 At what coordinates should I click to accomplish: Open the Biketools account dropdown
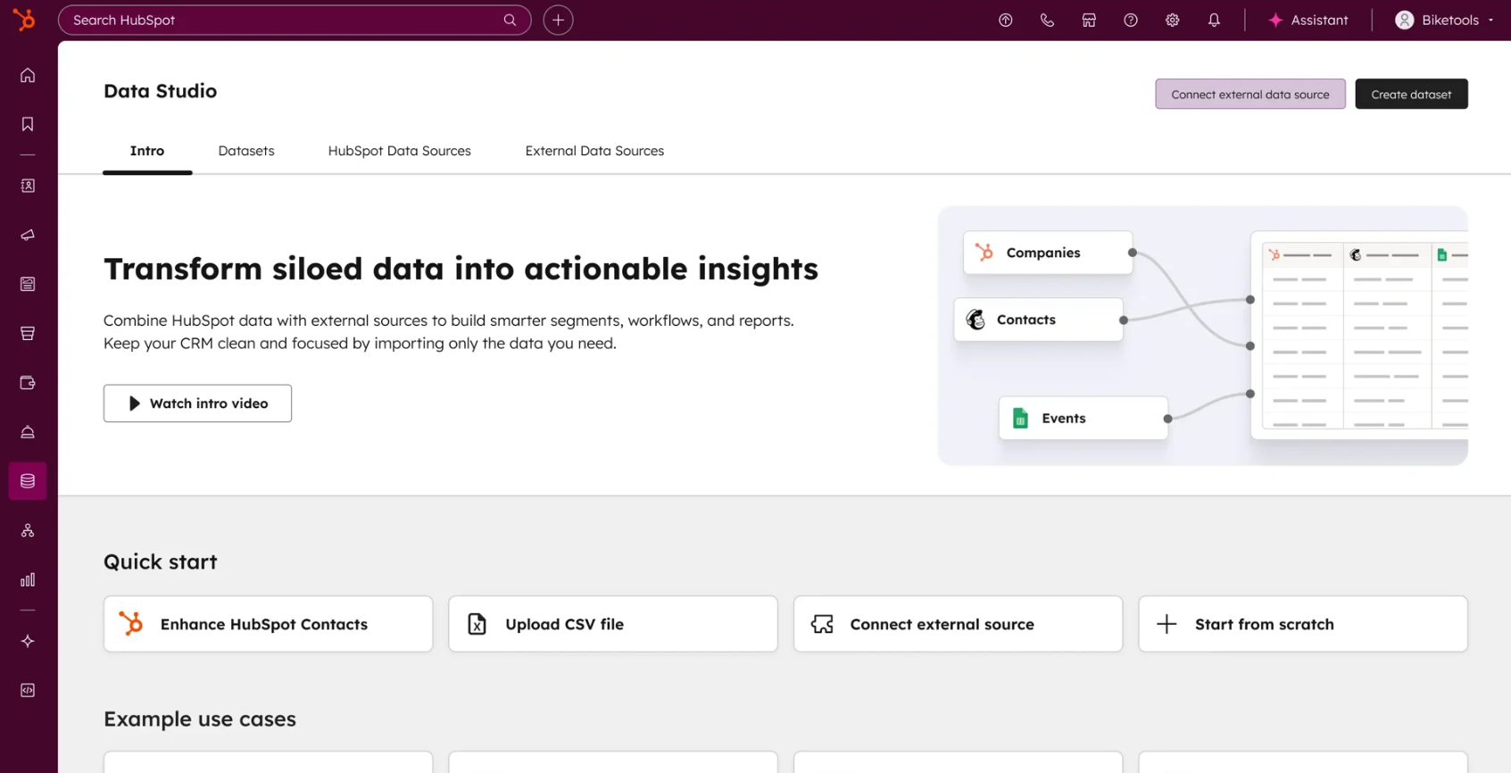(1444, 20)
